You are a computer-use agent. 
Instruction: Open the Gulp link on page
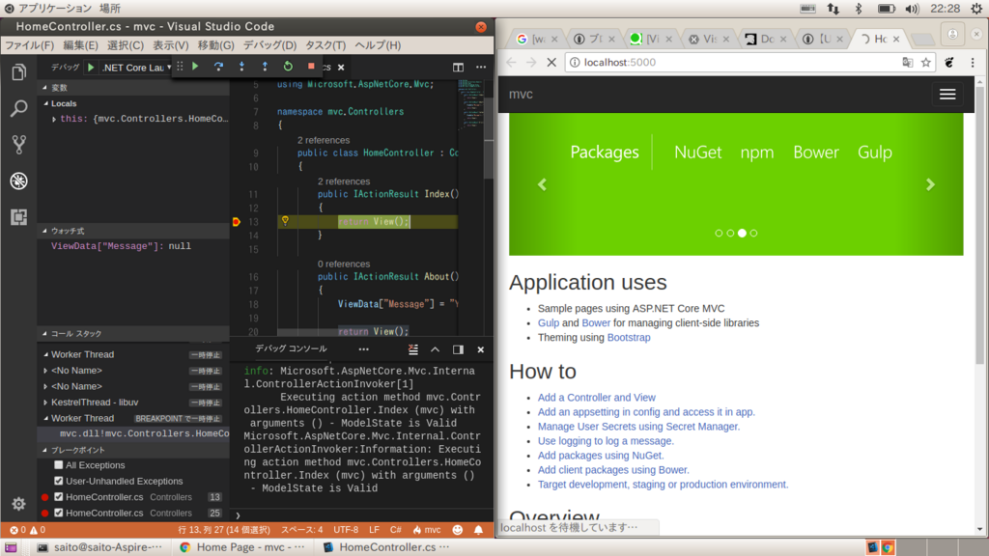click(x=549, y=322)
